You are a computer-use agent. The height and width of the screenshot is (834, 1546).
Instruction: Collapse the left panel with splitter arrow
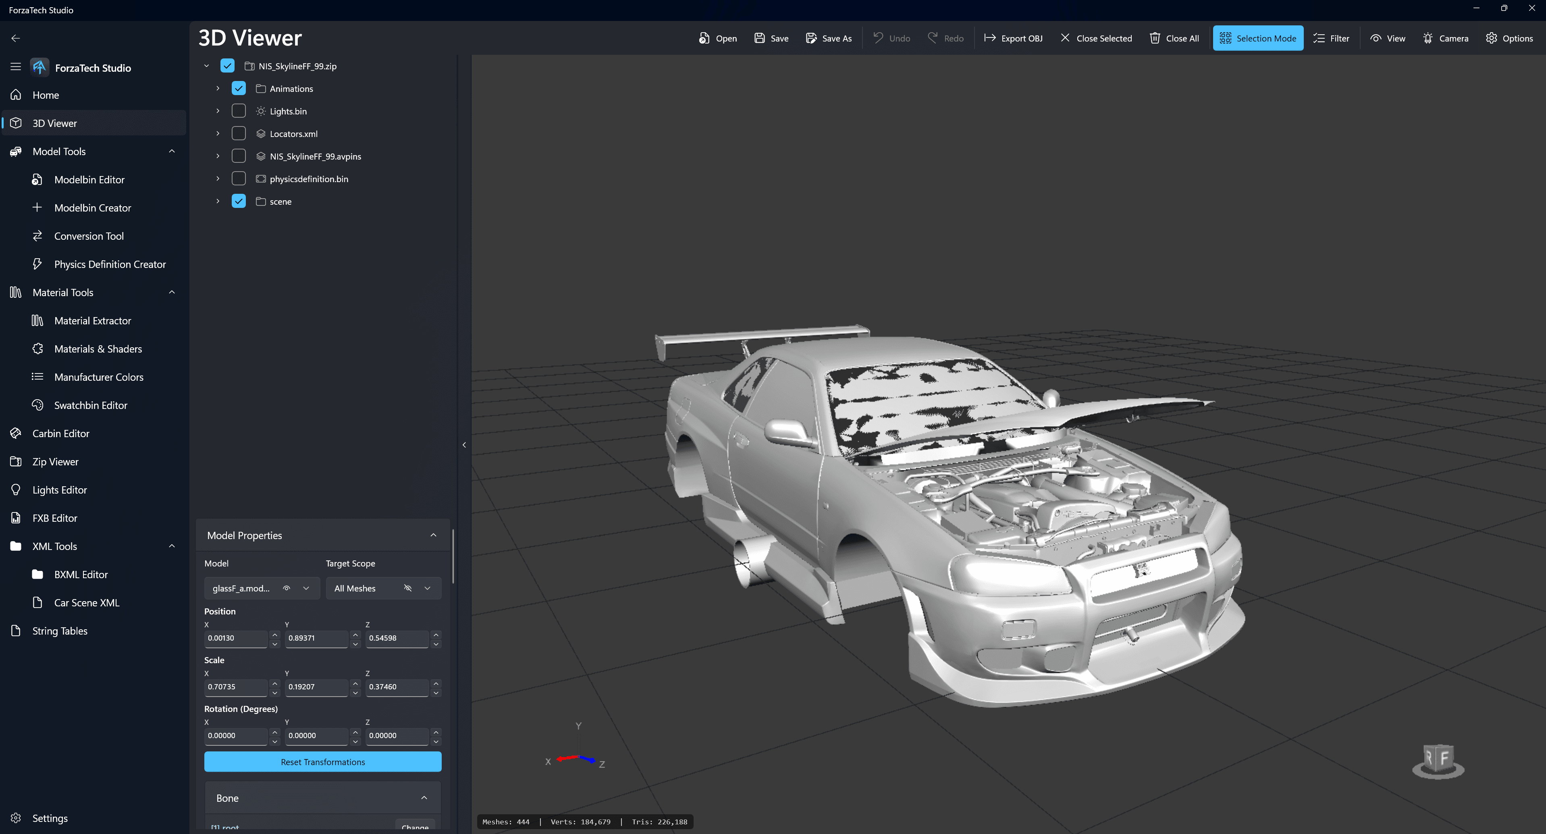[465, 445]
